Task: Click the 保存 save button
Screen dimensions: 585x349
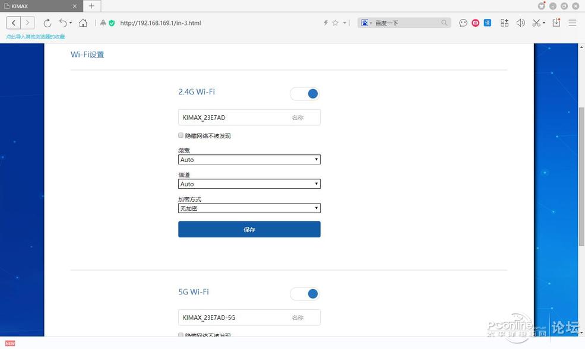Action: (249, 229)
